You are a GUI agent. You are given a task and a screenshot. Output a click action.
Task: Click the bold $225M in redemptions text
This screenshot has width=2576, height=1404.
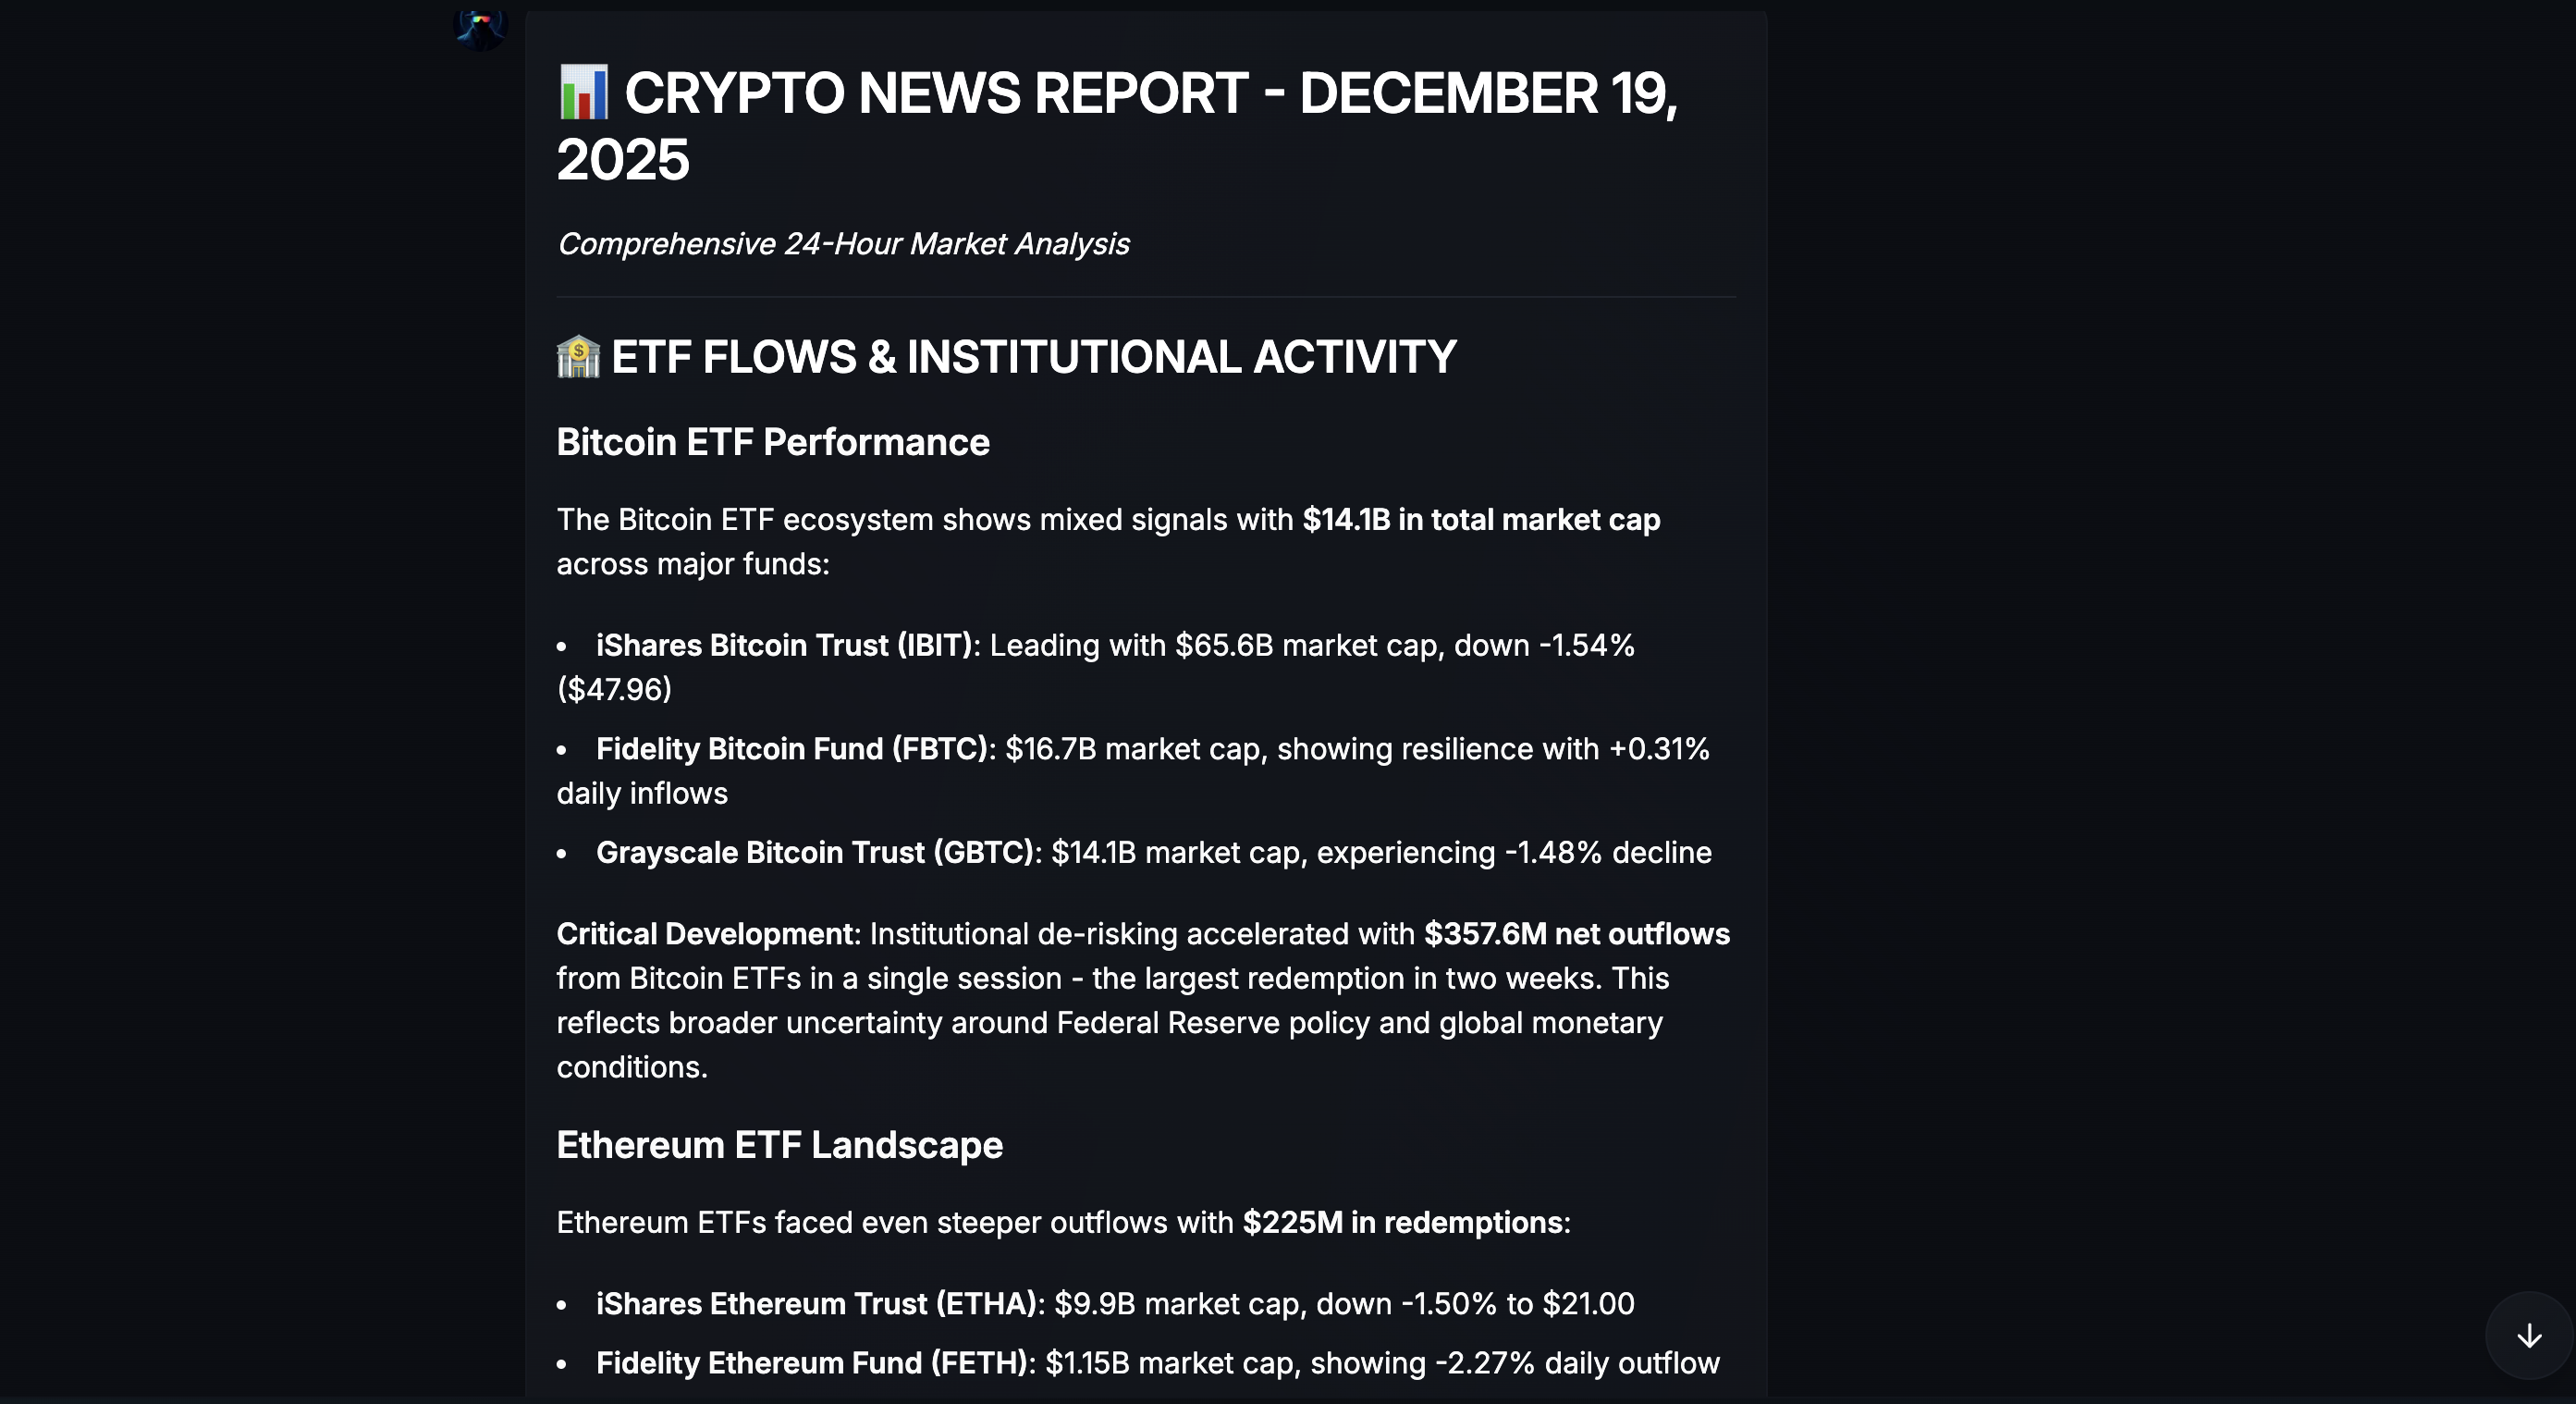point(1402,1222)
